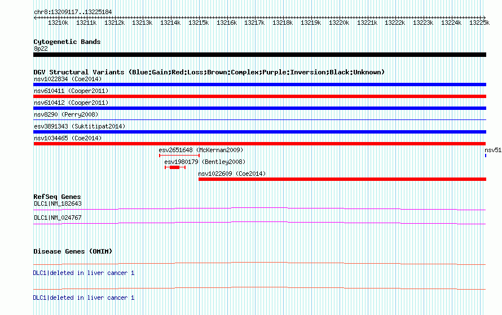Select the red esv2651648 interval glyph
This screenshot has height=315, width=502.
click(179, 156)
